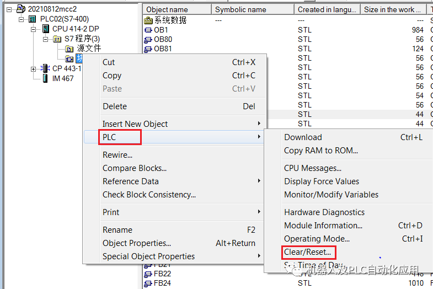Click the 系统数据 system data icon
The image size is (433, 289).
pyautogui.click(x=148, y=20)
